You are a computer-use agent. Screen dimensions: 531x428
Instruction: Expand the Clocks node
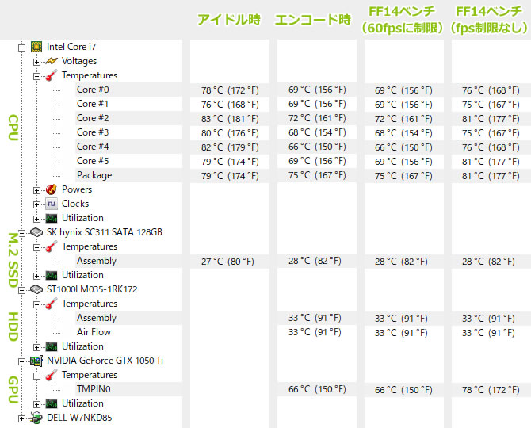coord(36,204)
